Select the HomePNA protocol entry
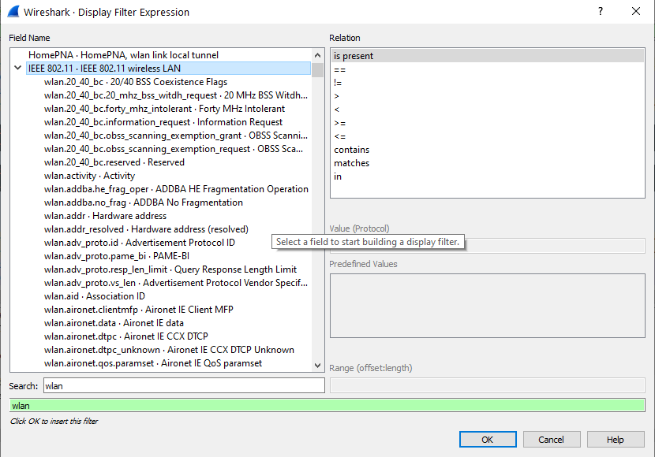The image size is (655, 457). pos(123,55)
